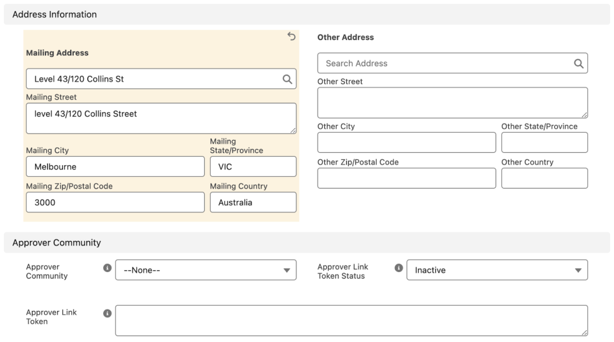The width and height of the screenshot is (614, 342).
Task: Click the Mailing Street resize handle
Action: click(x=293, y=131)
